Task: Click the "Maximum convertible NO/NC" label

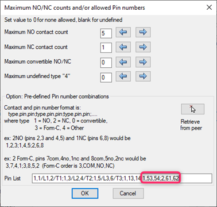Action: tap(38, 62)
